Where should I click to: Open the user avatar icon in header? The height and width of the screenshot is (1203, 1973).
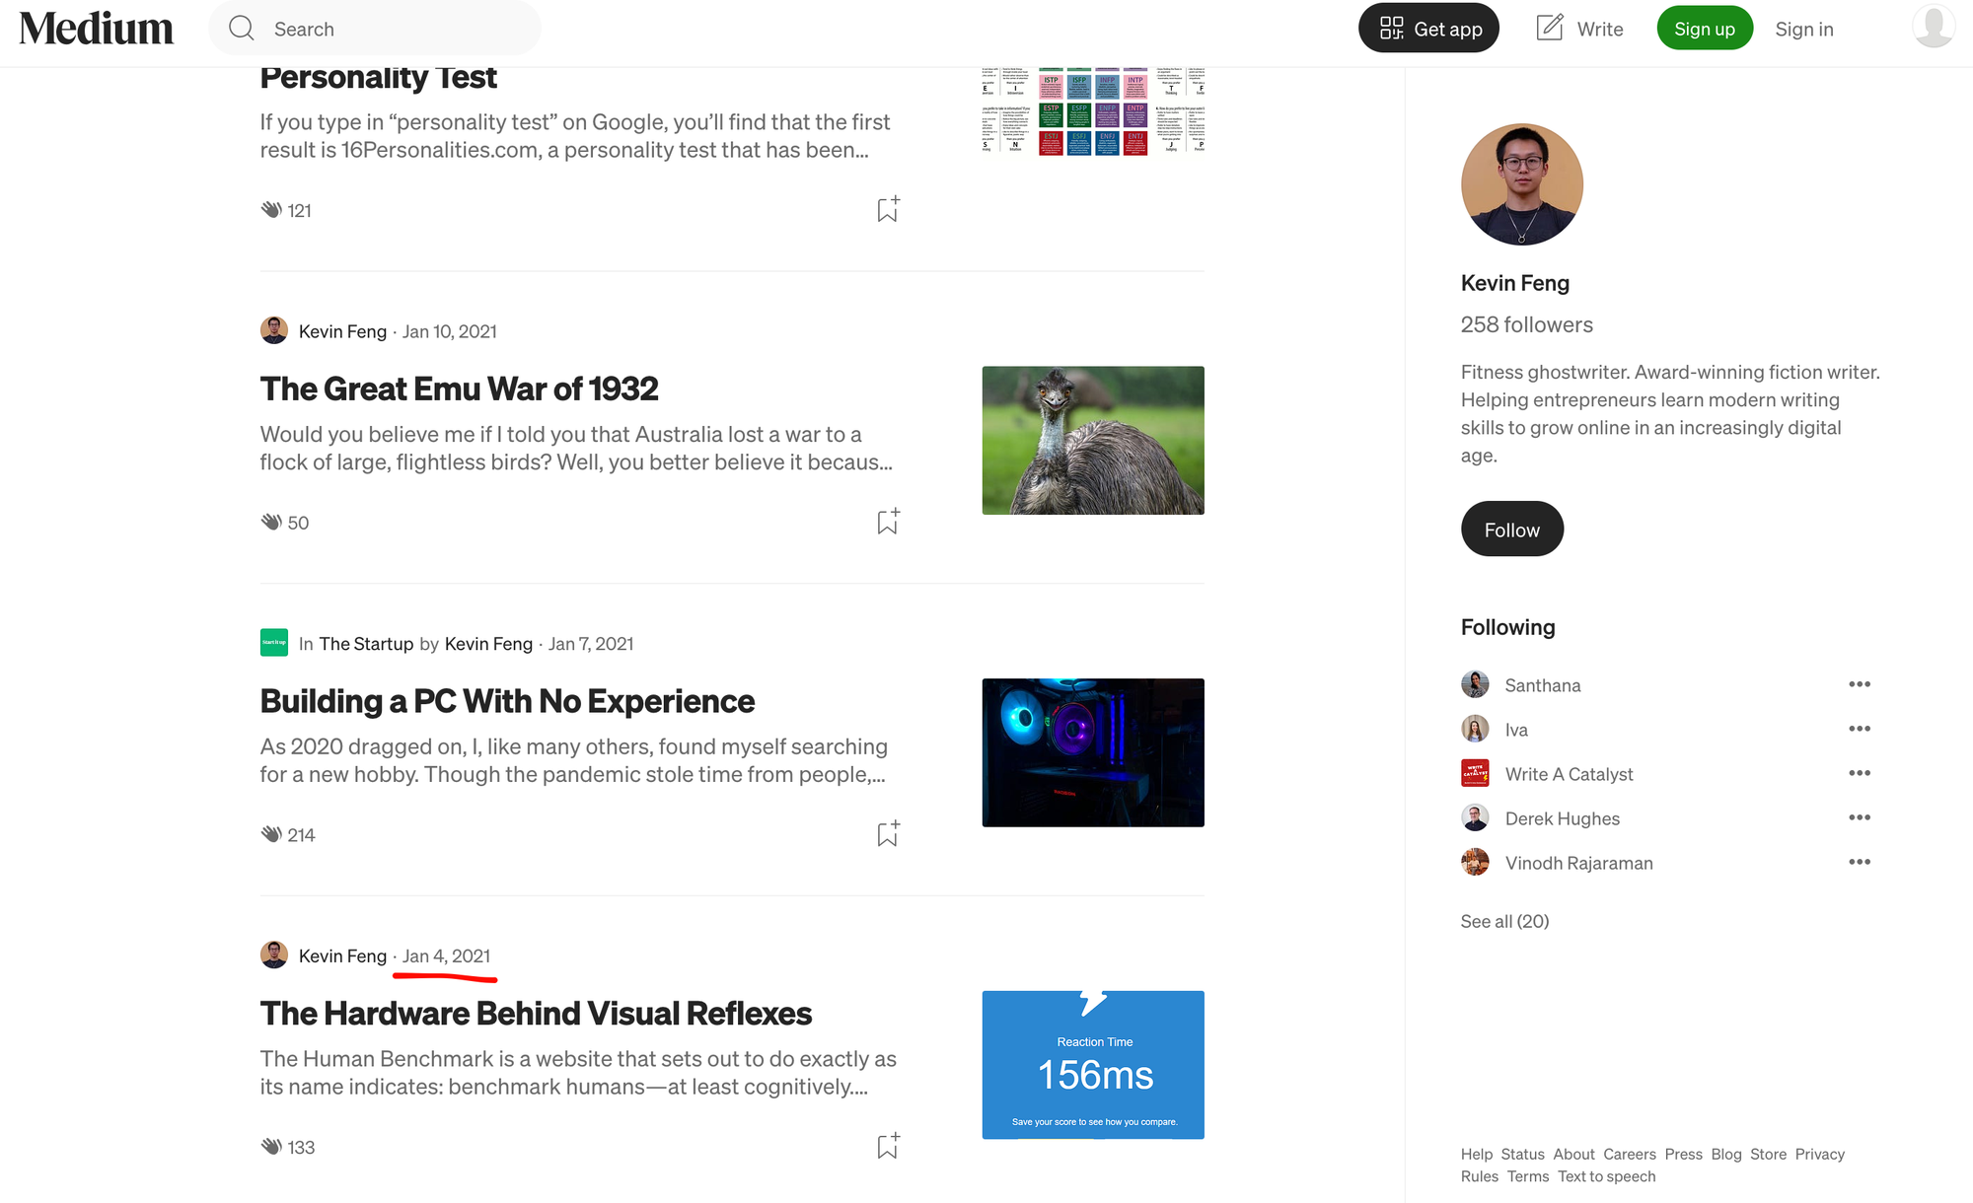tap(1934, 27)
